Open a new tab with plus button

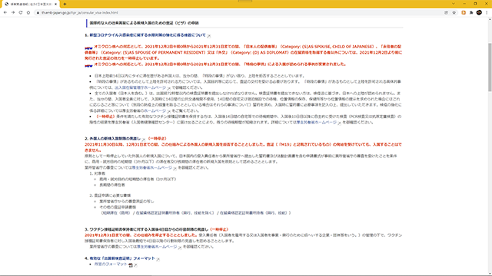click(65, 4)
